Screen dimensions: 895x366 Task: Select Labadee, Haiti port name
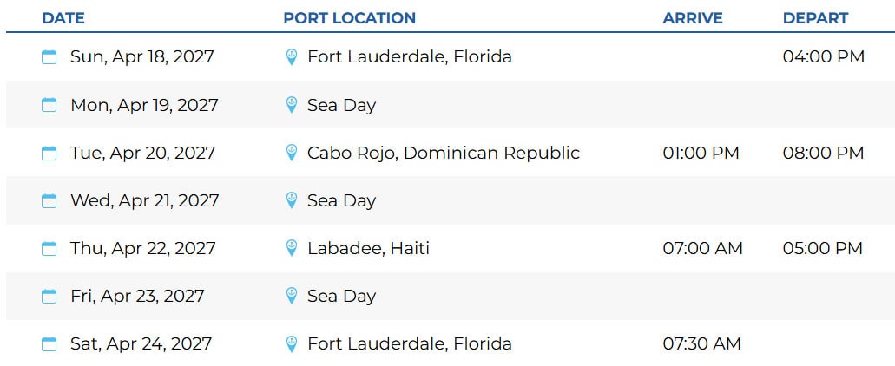tap(368, 248)
